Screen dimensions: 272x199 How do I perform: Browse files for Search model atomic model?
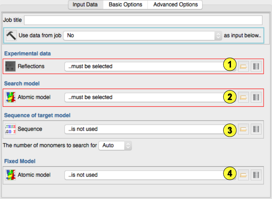[x=243, y=97]
